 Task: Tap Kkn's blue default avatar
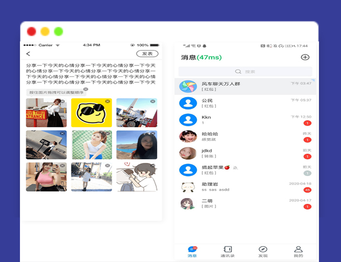(188, 120)
